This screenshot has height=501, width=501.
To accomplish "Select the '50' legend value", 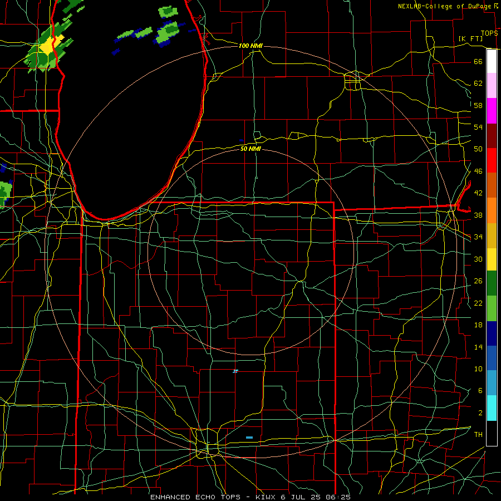I will point(478,149).
